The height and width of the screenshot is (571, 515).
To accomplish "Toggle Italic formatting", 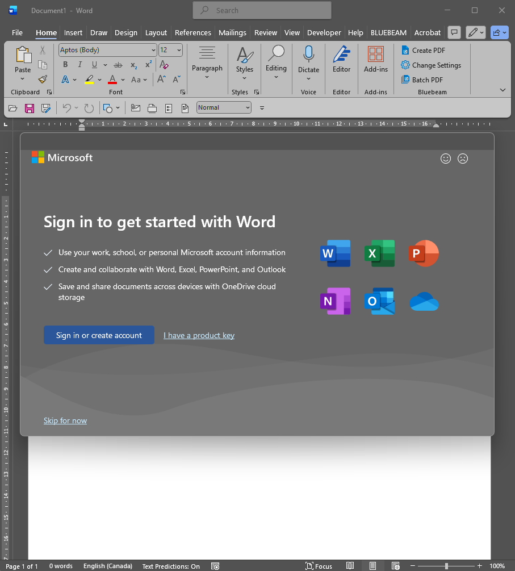I will (x=79, y=65).
